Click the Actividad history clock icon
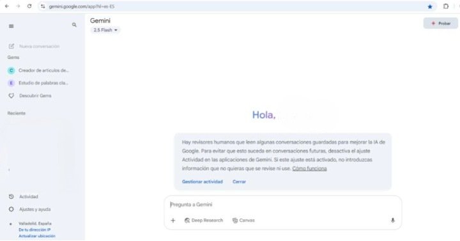This screenshot has height=241, width=460. [x=11, y=197]
